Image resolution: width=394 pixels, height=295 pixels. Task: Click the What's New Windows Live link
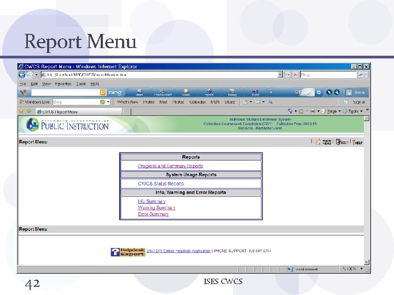pyautogui.click(x=128, y=102)
